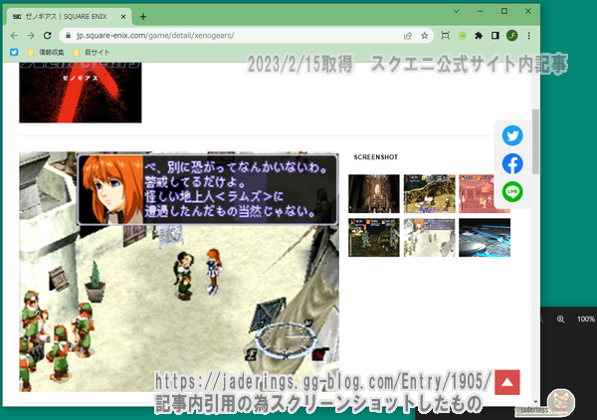
Task: Open the dark cathedral interior screenshot thumbnail
Action: click(x=374, y=194)
